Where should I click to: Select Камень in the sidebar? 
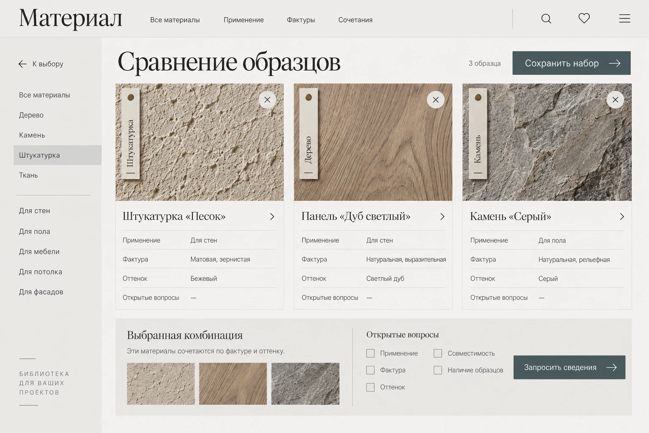coord(32,135)
